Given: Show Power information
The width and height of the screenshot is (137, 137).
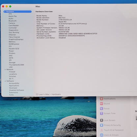Looking at the screenshot, I should click(11, 51).
